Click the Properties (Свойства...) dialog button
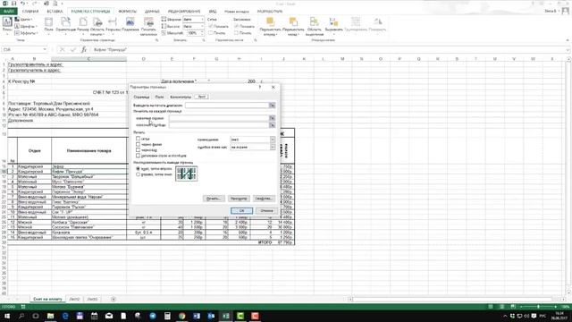The height and width of the screenshot is (322, 572). point(264,199)
